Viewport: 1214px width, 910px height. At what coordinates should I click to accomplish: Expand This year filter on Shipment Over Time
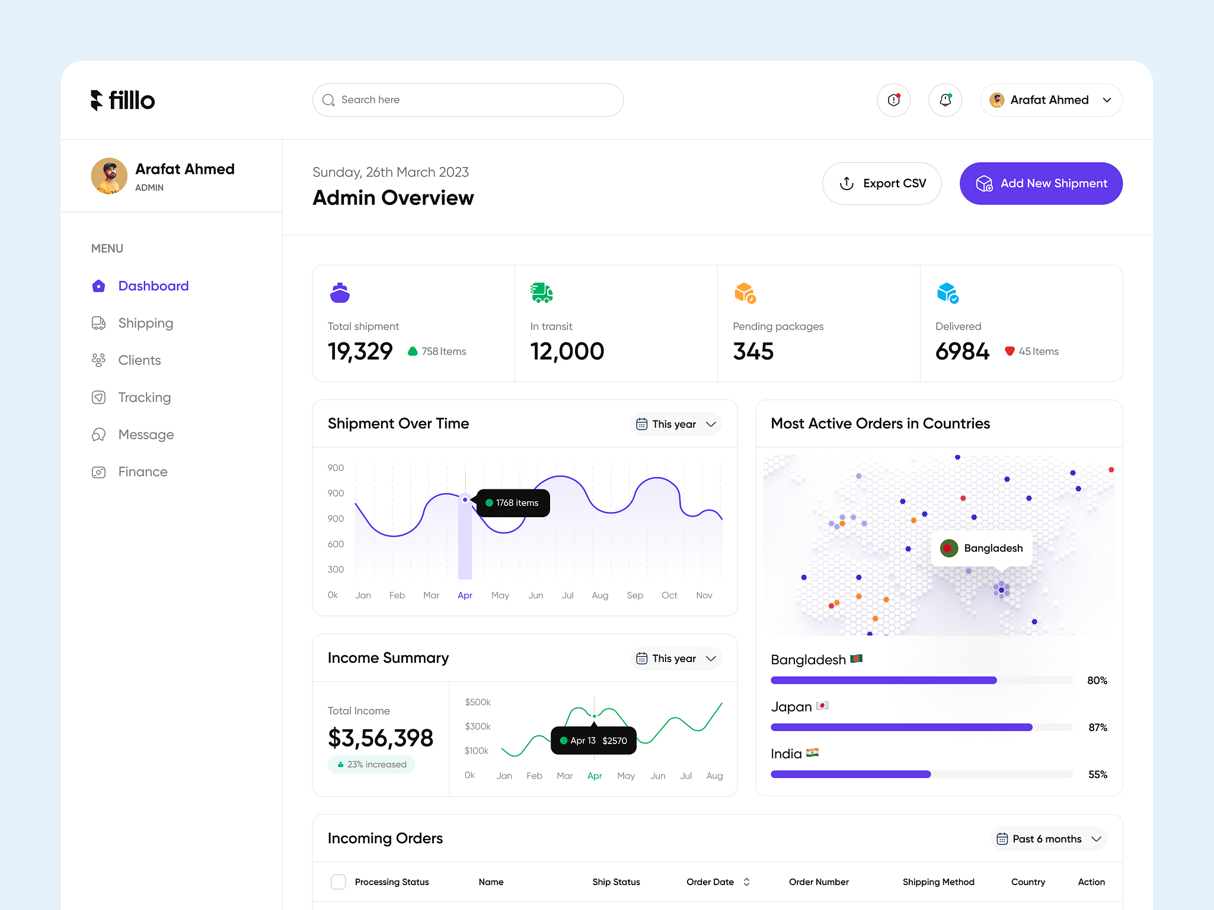(x=675, y=424)
